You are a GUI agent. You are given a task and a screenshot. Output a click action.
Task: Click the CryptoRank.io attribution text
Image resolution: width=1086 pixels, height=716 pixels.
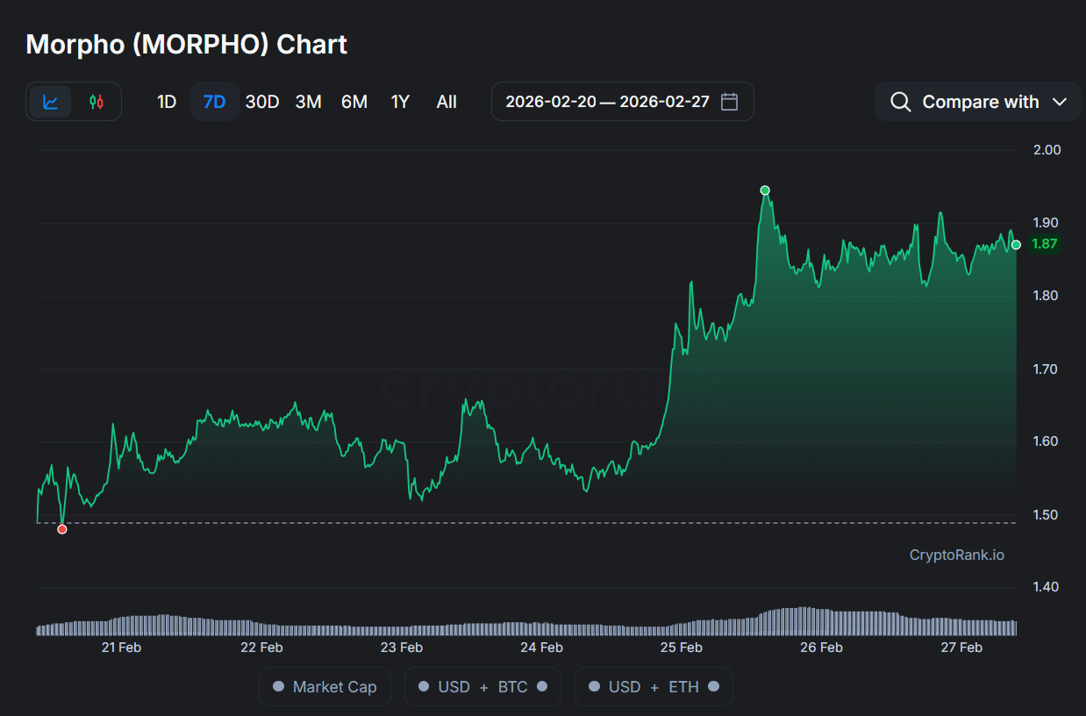(957, 555)
